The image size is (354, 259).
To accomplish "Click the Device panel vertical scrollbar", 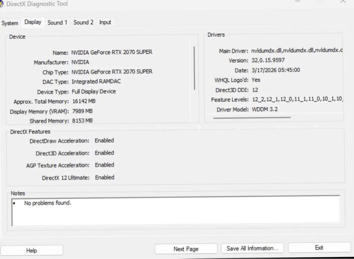I will tap(194, 68).
